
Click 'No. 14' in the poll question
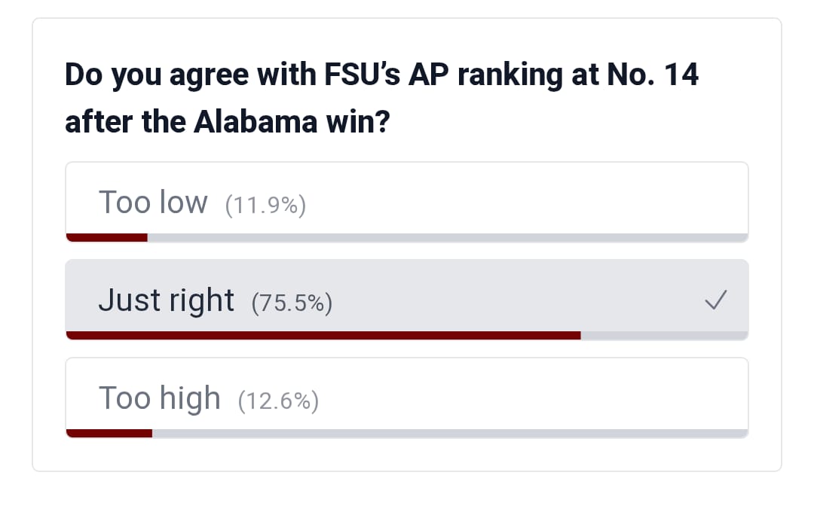(x=653, y=75)
